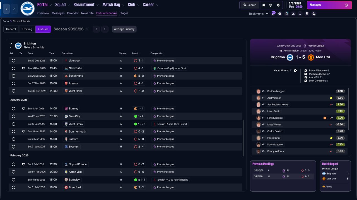
Task: Select the West Brom fixture radio button
Action: tap(13, 124)
